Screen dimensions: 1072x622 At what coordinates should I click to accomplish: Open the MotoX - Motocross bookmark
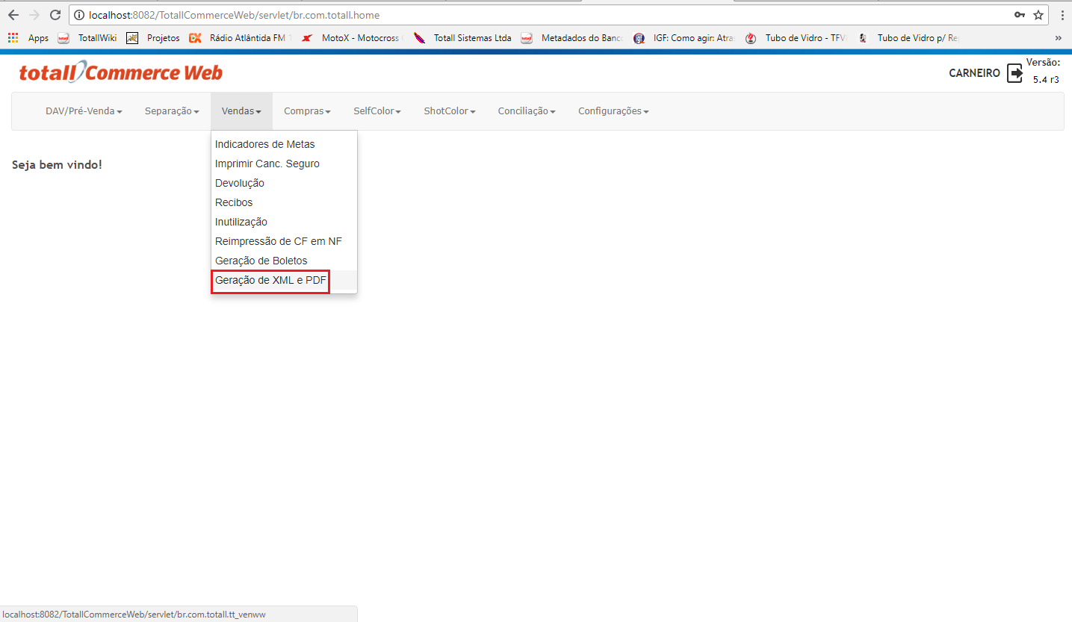(x=353, y=38)
